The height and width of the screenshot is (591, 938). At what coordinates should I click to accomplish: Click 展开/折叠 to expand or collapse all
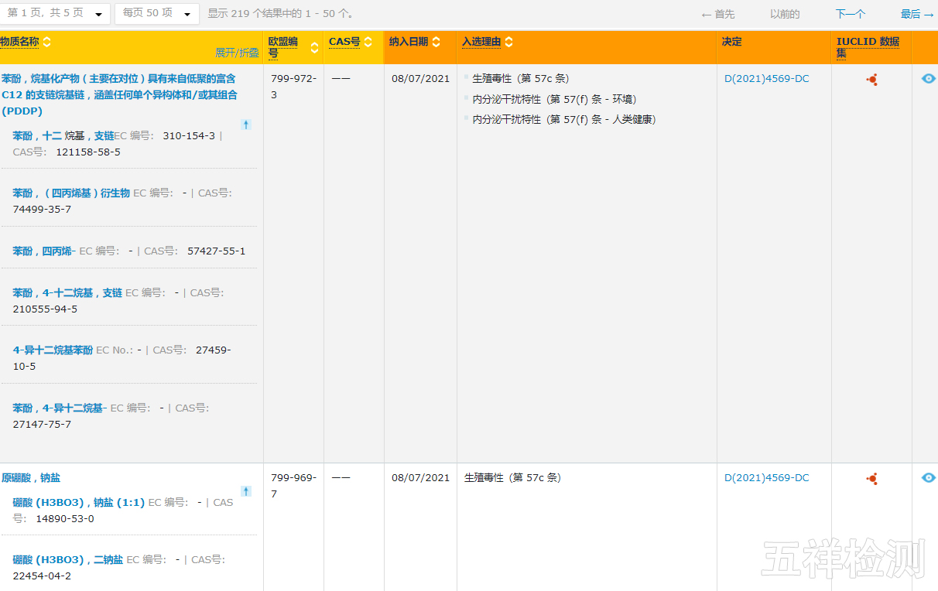pyautogui.click(x=237, y=53)
